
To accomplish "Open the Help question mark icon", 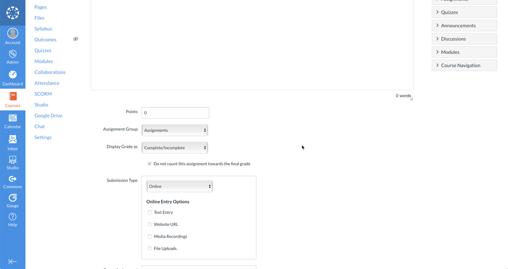I will [13, 217].
